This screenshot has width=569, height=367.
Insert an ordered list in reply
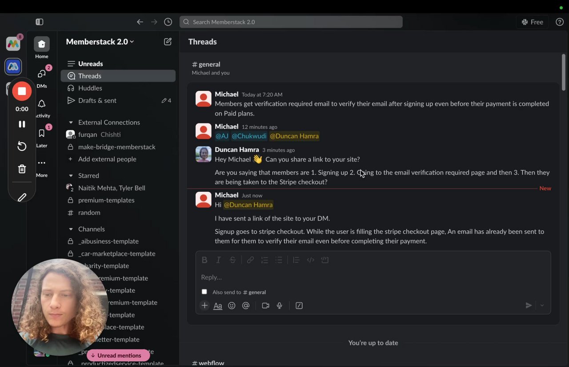(264, 260)
